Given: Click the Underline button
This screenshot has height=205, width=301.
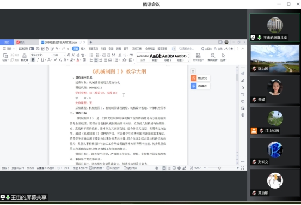Looking at the screenshot, I should pyautogui.click(x=42, y=60).
